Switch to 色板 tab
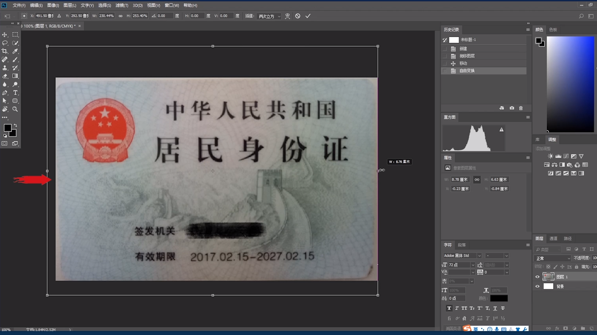 [x=553, y=29]
